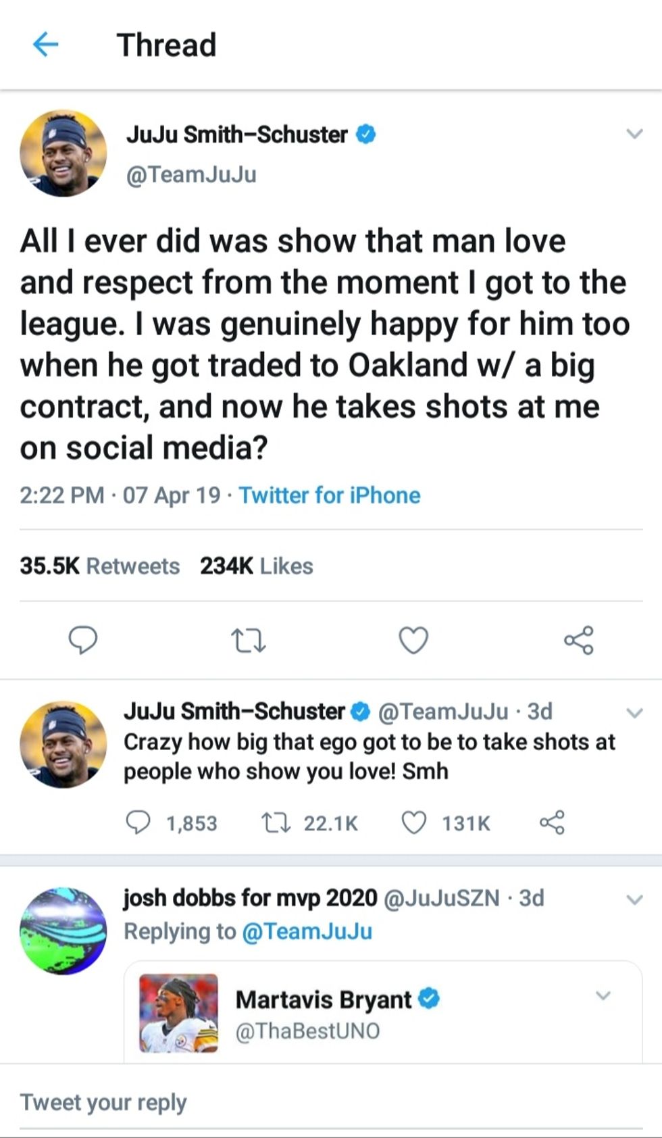The image size is (662, 1138).
Task: Open options chevron on main tweet
Action: point(634,133)
